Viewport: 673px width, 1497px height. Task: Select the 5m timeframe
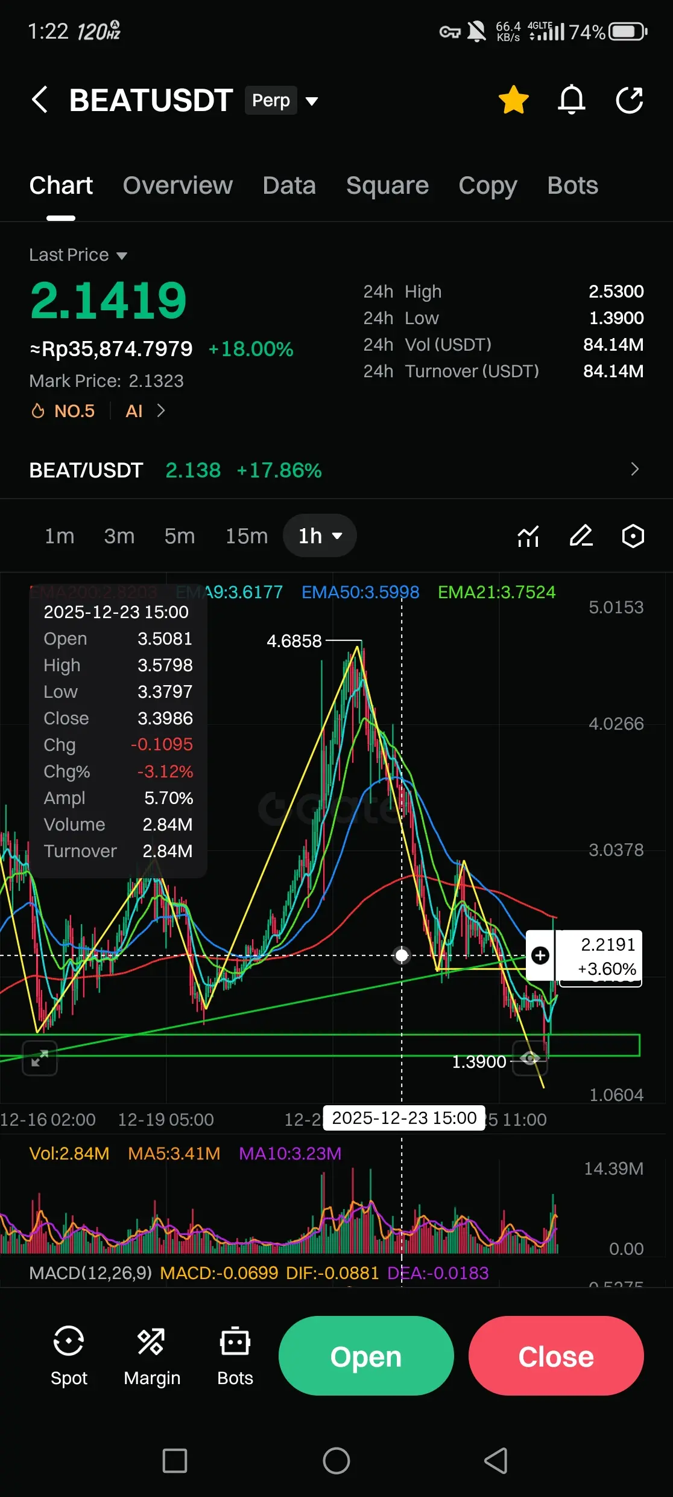[x=180, y=536]
